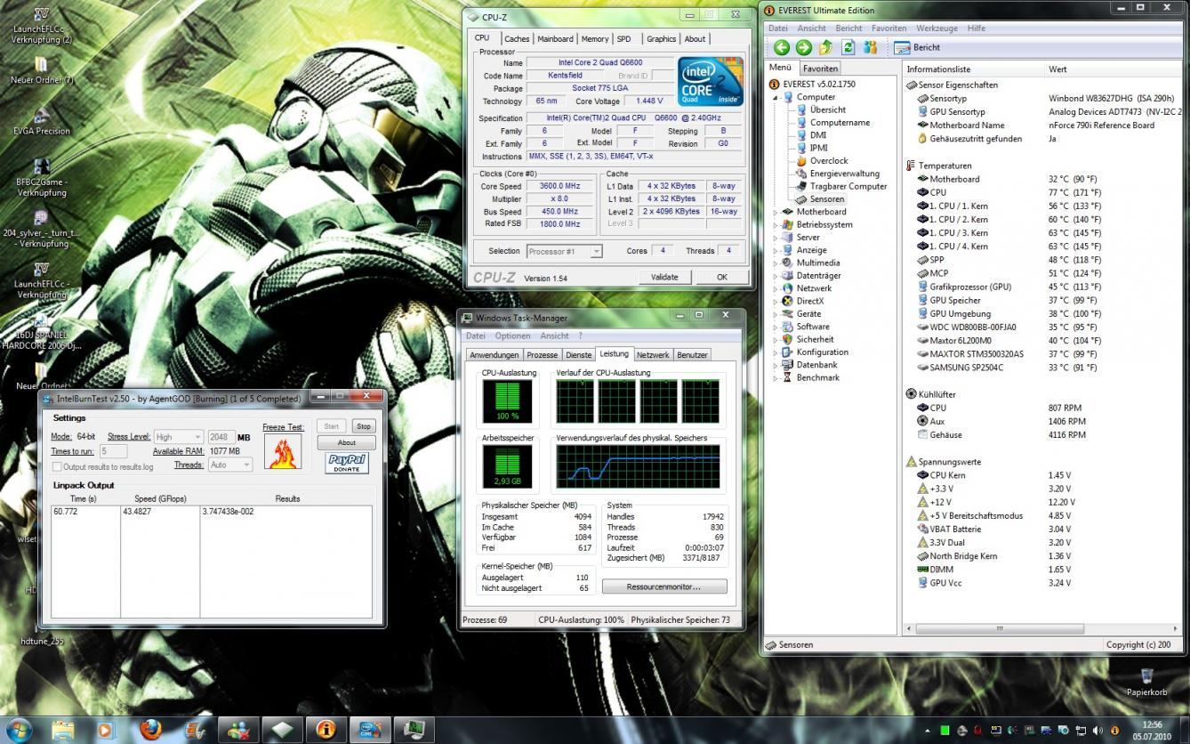The height and width of the screenshot is (744, 1190).
Task: Expand the Server tree node
Action: point(775,238)
